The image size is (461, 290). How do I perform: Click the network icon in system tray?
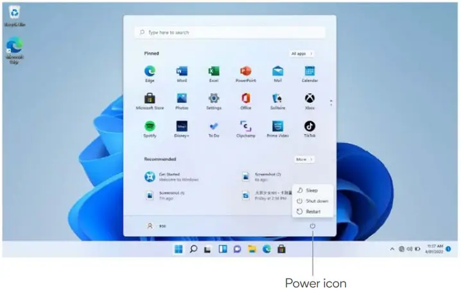click(401, 249)
